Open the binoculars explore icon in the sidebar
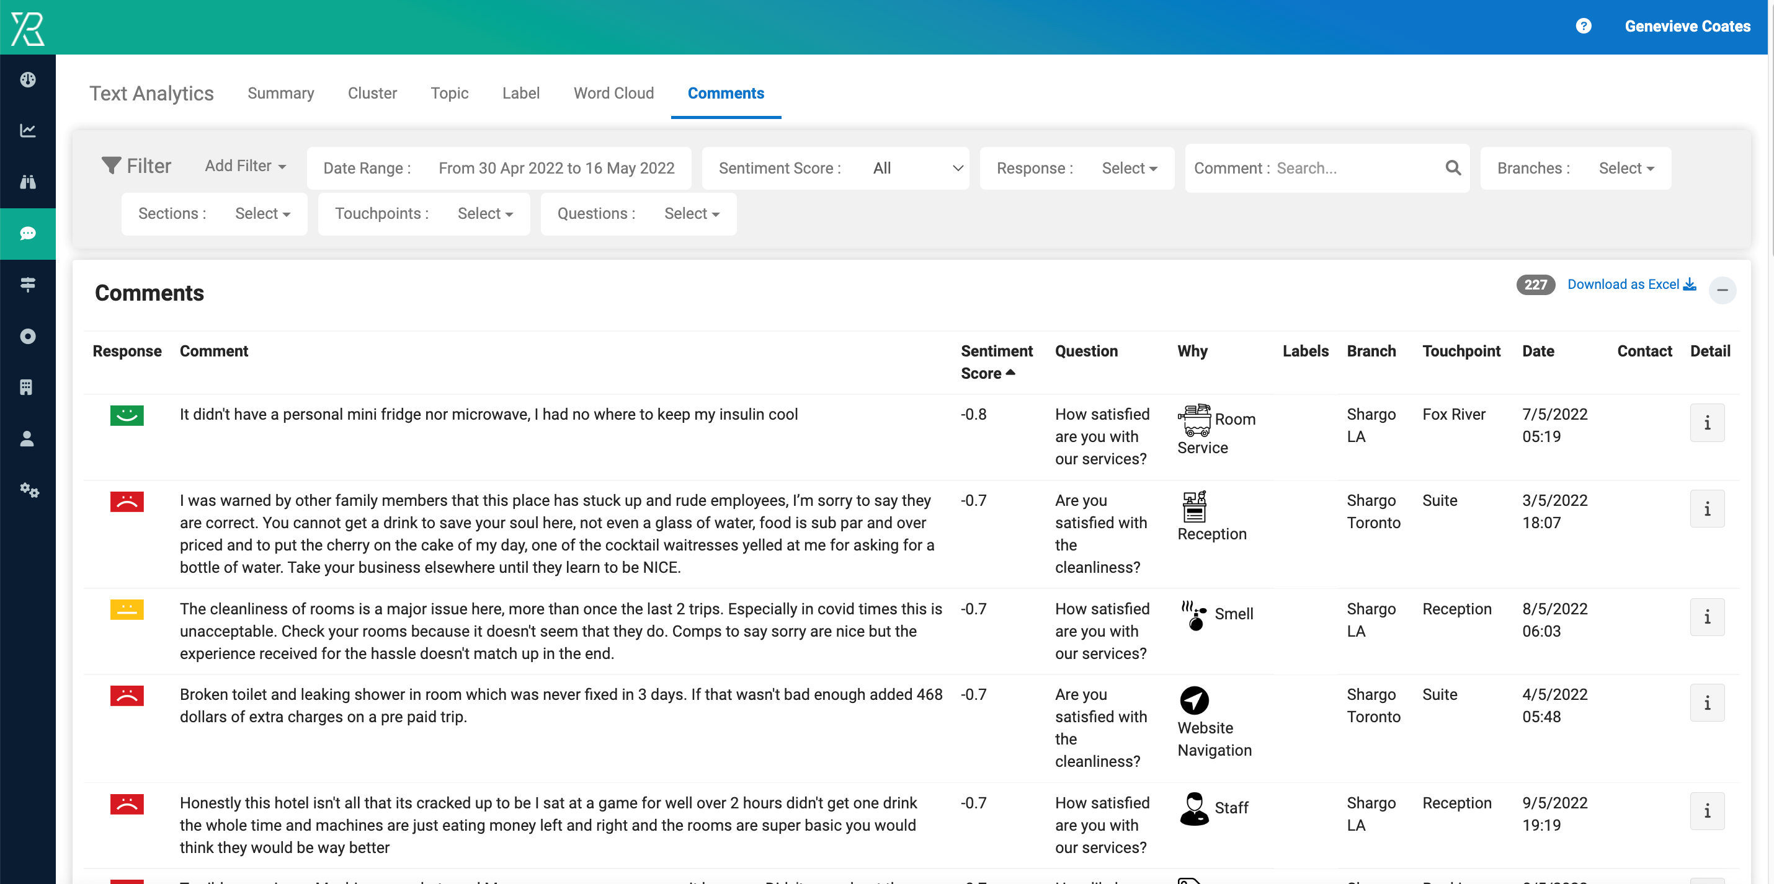The width and height of the screenshot is (1774, 884). coord(27,181)
